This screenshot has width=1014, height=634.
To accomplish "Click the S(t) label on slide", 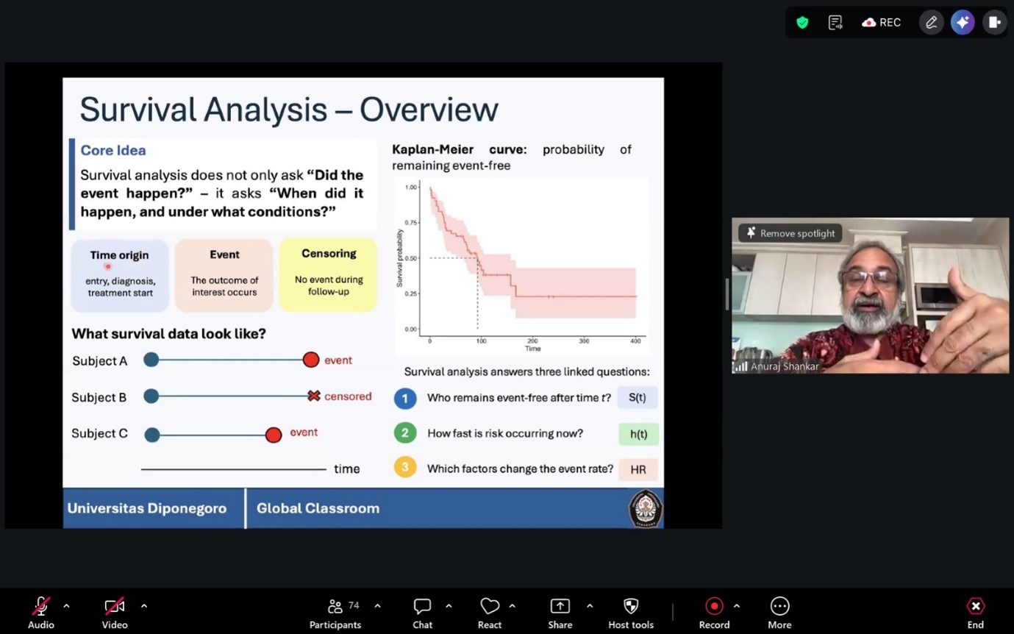I will pyautogui.click(x=638, y=398).
